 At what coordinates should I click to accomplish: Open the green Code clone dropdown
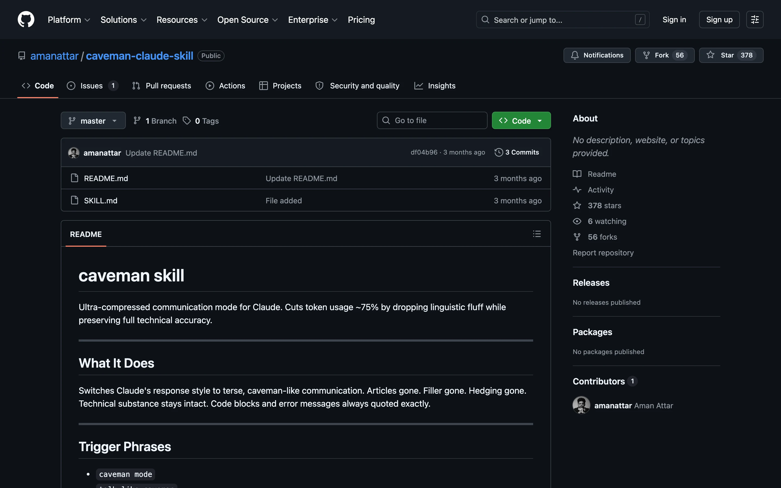521,120
